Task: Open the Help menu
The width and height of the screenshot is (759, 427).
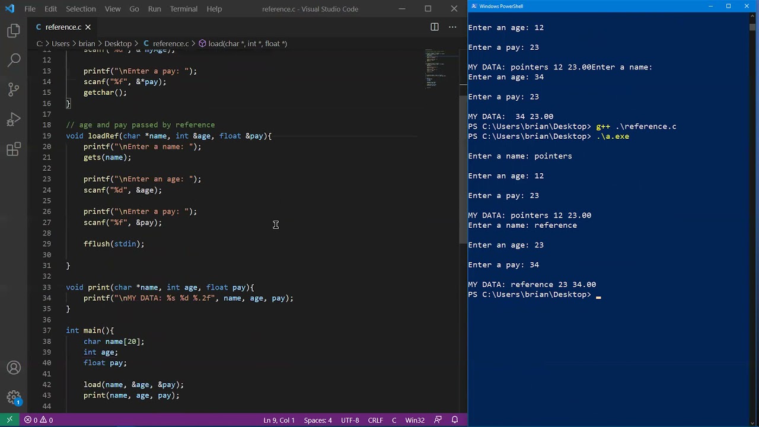Action: coord(214,9)
